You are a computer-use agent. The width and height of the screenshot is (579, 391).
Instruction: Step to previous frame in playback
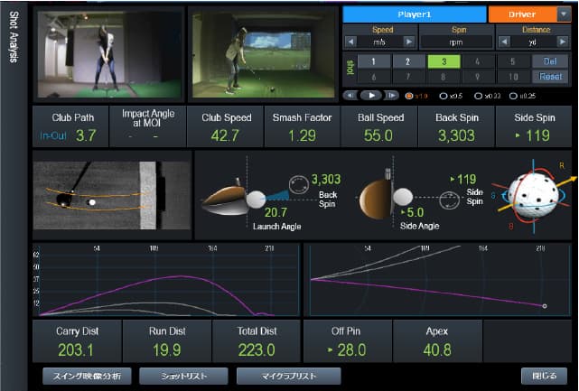pyautogui.click(x=350, y=95)
